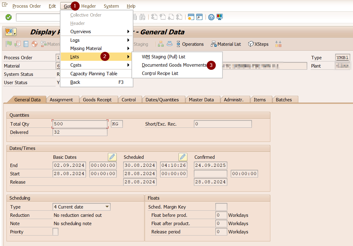
Task: Switch to the Goods Receipt tab
Action: tap(97, 100)
